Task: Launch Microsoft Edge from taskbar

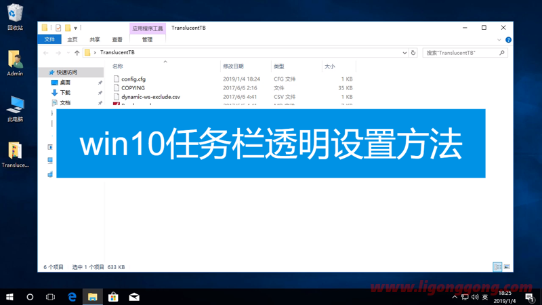Action: point(72,297)
